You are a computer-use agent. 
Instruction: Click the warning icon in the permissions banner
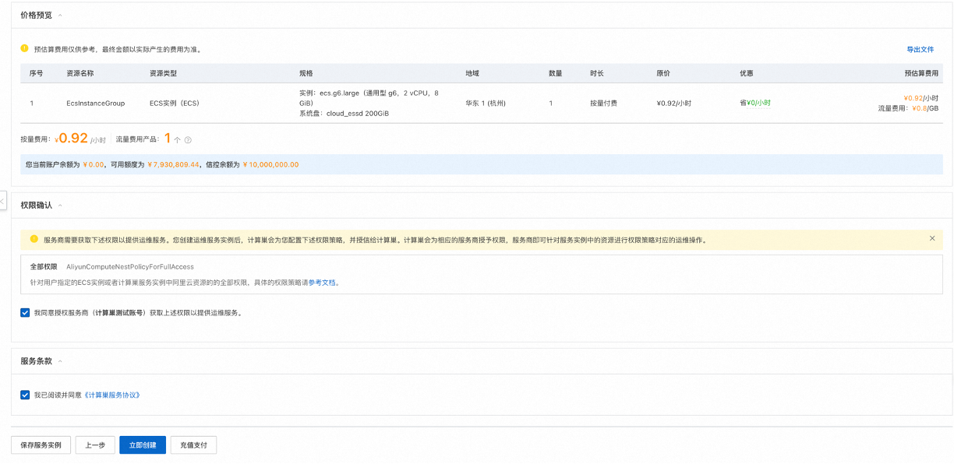coord(34,240)
